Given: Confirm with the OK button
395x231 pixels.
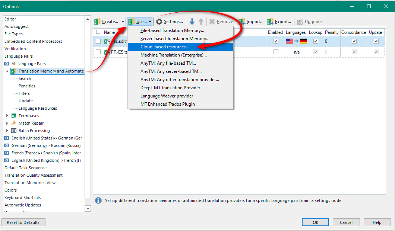Looking at the screenshot, I should click(315, 222).
